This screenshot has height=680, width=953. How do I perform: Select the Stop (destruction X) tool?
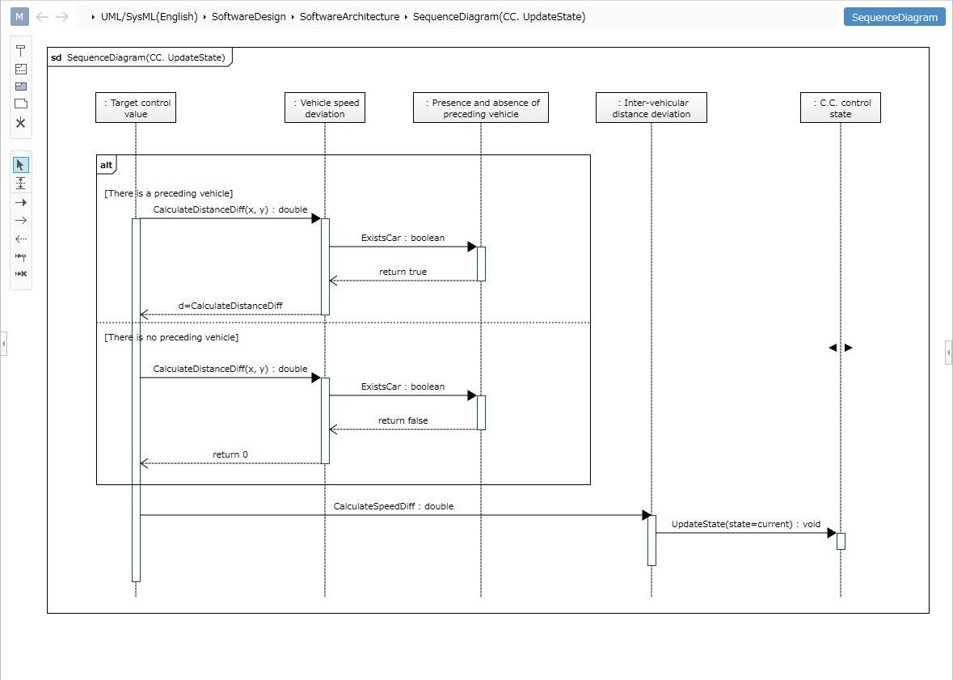tap(21, 123)
